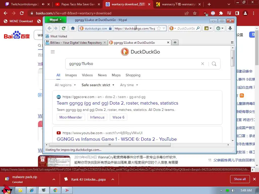Open Internet Explorer from taskbar
This screenshot has width=259, height=194.
coord(32,190)
